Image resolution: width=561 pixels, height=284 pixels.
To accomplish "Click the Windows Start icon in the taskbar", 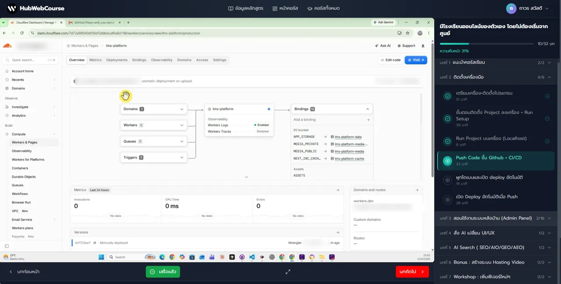I will coord(101,257).
